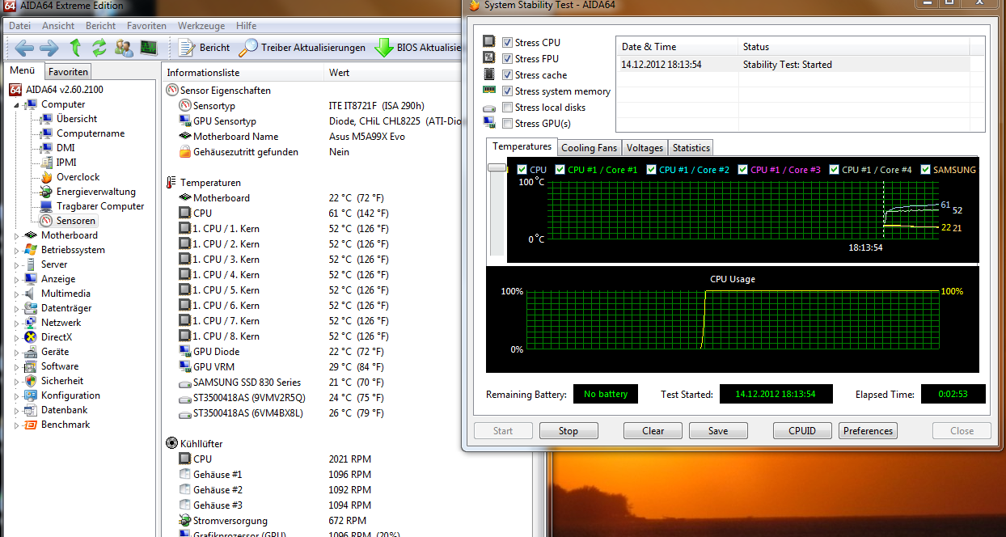Switch to the Cooling Fans tab
Viewport: 1006px width, 537px height.
[589, 148]
